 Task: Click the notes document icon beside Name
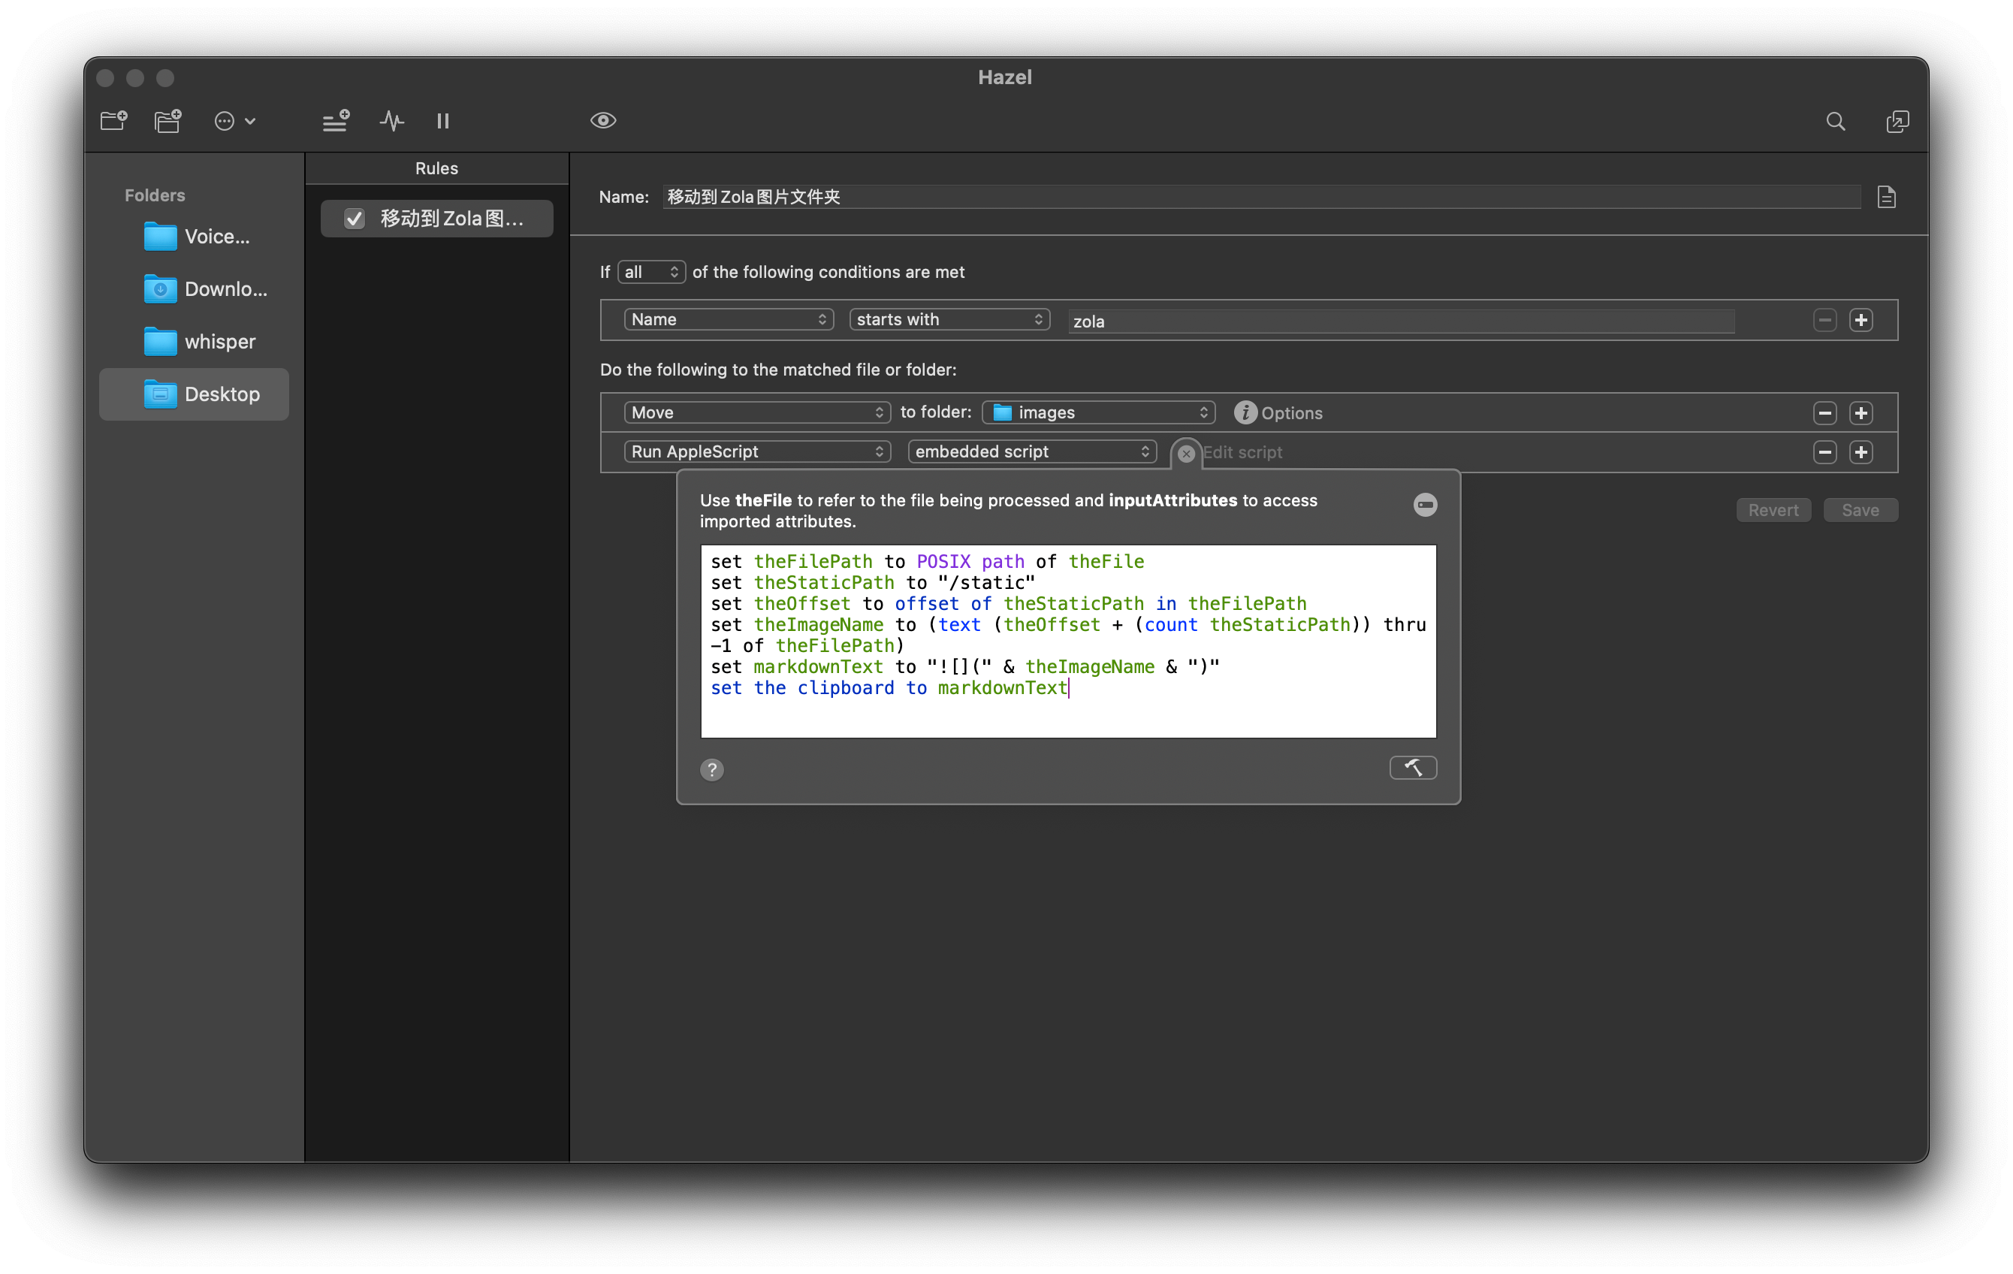point(1886,198)
